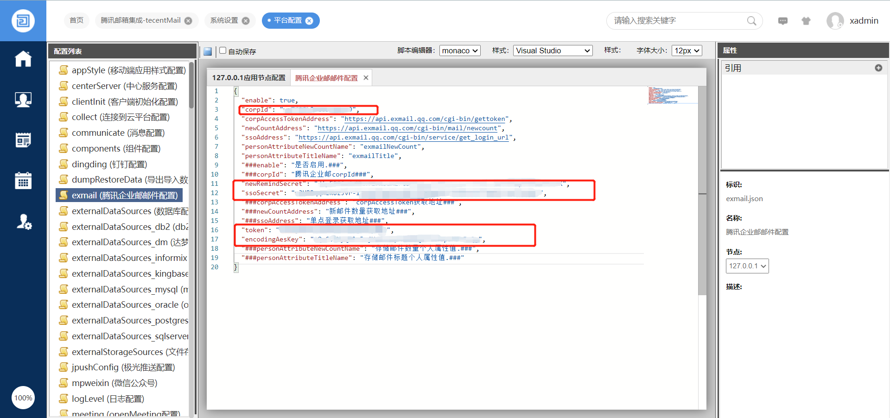The height and width of the screenshot is (418, 890).
Task: Open the news bulletin sidebar icon
Action: click(23, 140)
